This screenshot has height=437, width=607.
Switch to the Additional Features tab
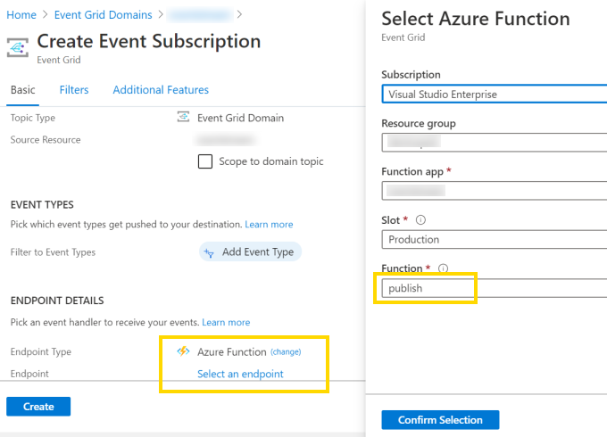point(161,90)
